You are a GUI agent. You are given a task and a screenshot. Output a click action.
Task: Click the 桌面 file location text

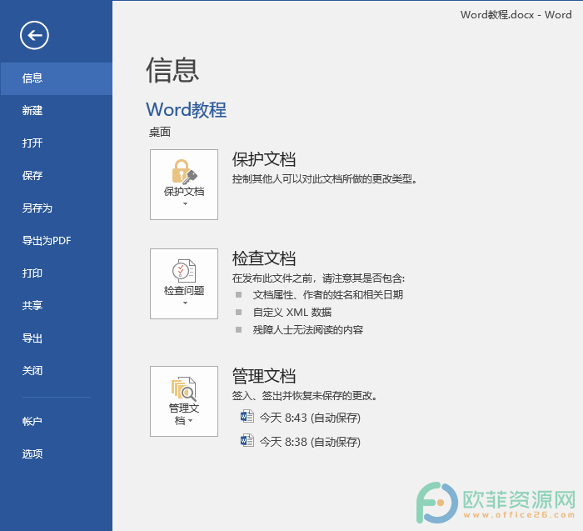click(x=160, y=132)
